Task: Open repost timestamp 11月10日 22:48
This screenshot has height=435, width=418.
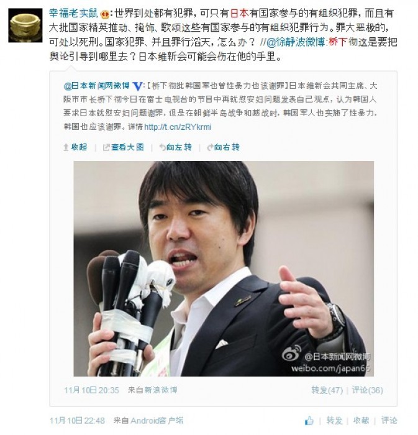Action: (x=78, y=421)
